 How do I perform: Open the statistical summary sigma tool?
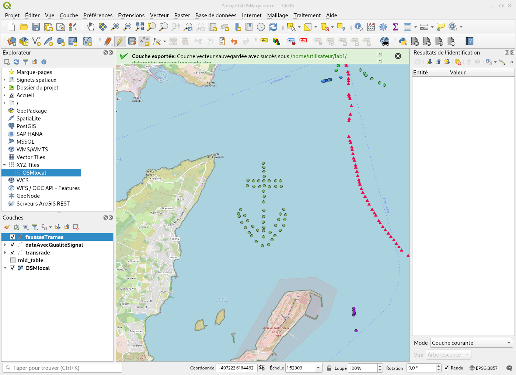[395, 27]
